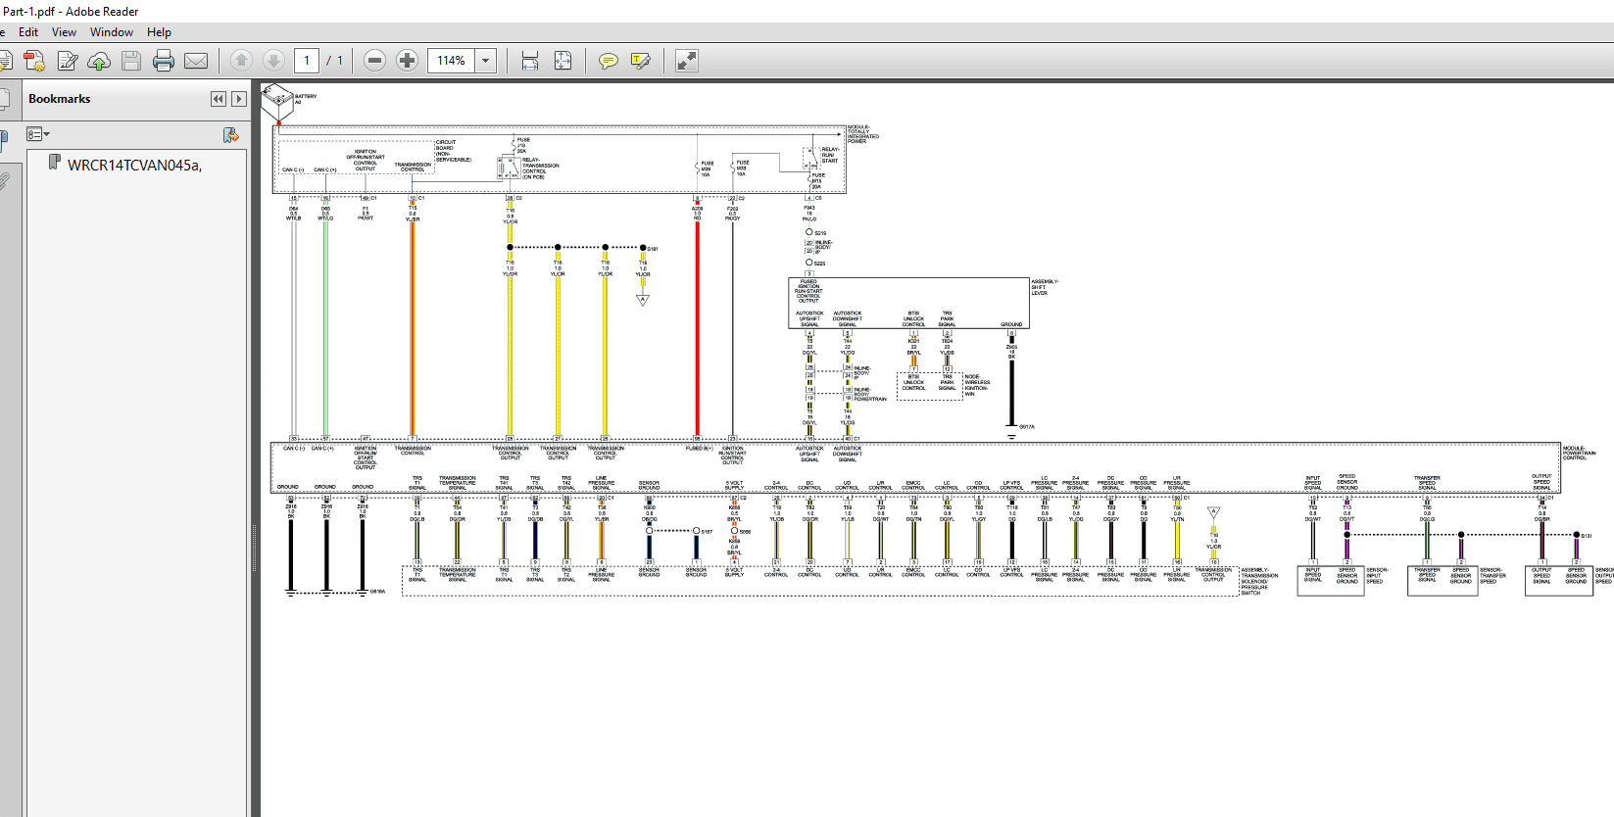Image resolution: width=1614 pixels, height=817 pixels.
Task: Open the zoom percentage dropdown arrow
Action: point(485,61)
